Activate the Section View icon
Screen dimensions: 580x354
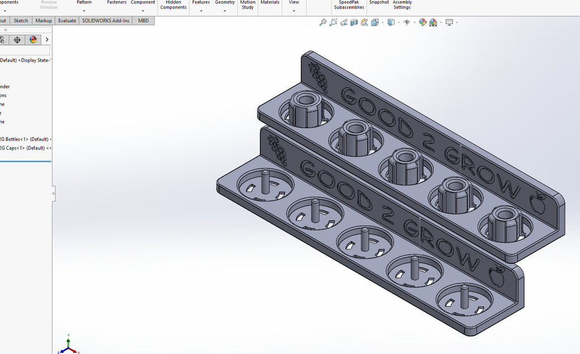point(354,23)
